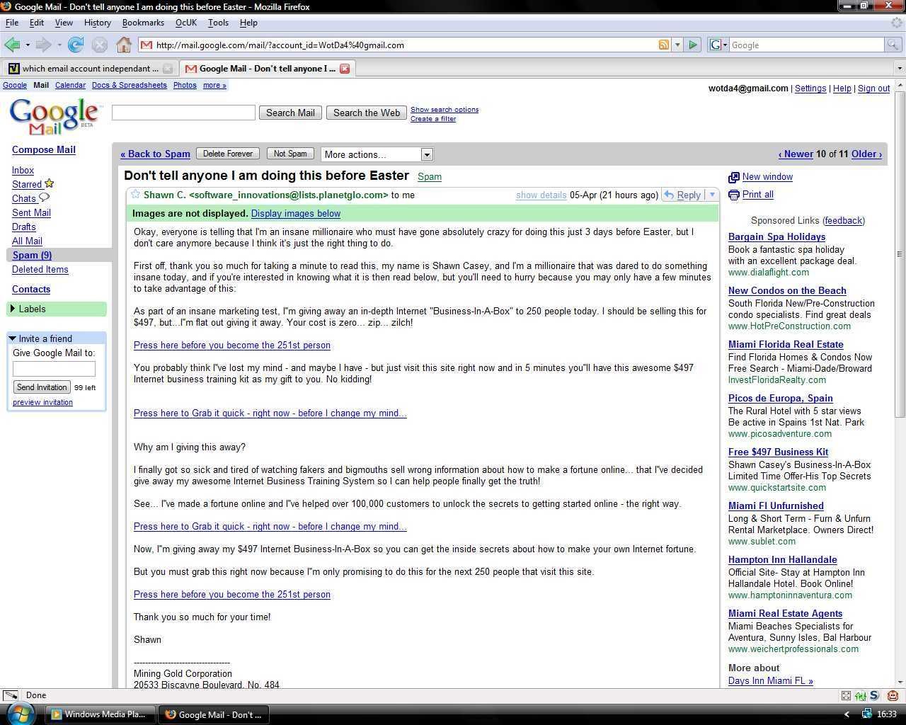
Task: Click the RSS feed icon in the address bar
Action: point(663,45)
